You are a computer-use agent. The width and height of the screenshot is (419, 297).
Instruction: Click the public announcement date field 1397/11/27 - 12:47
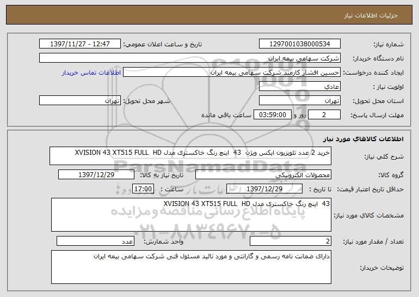[x=80, y=44]
